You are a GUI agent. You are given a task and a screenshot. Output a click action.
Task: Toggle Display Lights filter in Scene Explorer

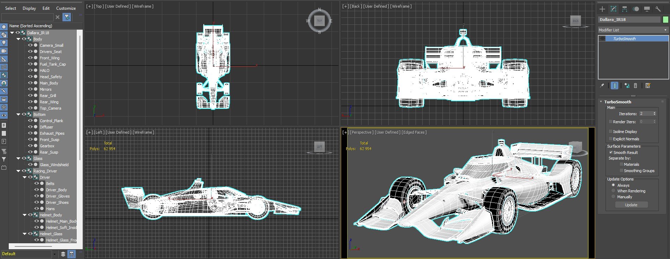4,43
